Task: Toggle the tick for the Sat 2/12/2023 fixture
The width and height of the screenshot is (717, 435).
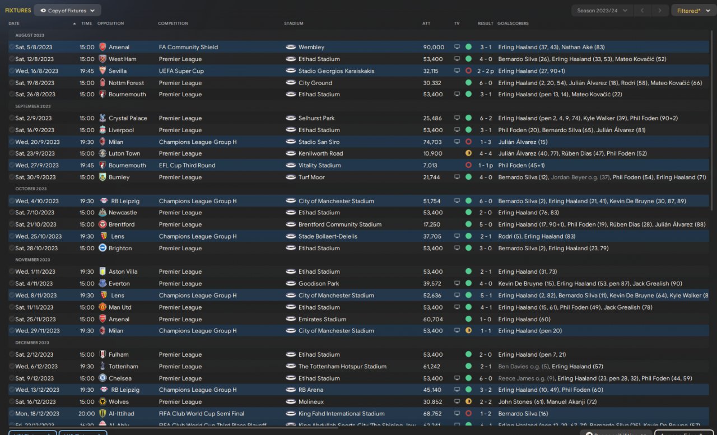Action: (x=12, y=354)
